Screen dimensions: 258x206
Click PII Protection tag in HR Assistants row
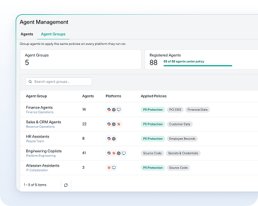click(x=153, y=139)
